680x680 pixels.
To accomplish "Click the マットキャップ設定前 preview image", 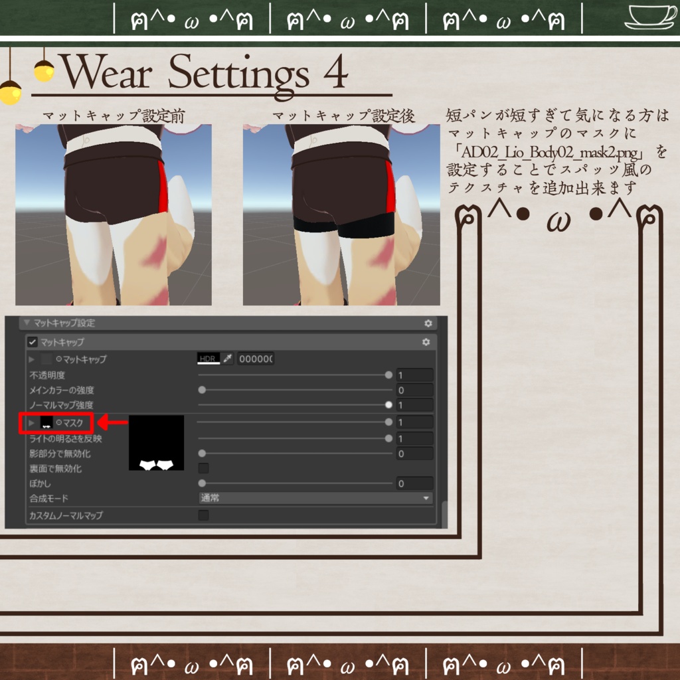I will coord(114,214).
